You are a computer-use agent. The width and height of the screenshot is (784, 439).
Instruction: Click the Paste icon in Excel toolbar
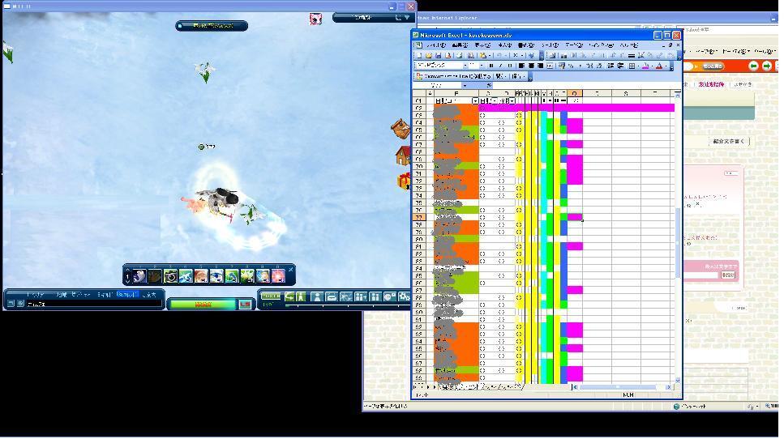(x=483, y=55)
